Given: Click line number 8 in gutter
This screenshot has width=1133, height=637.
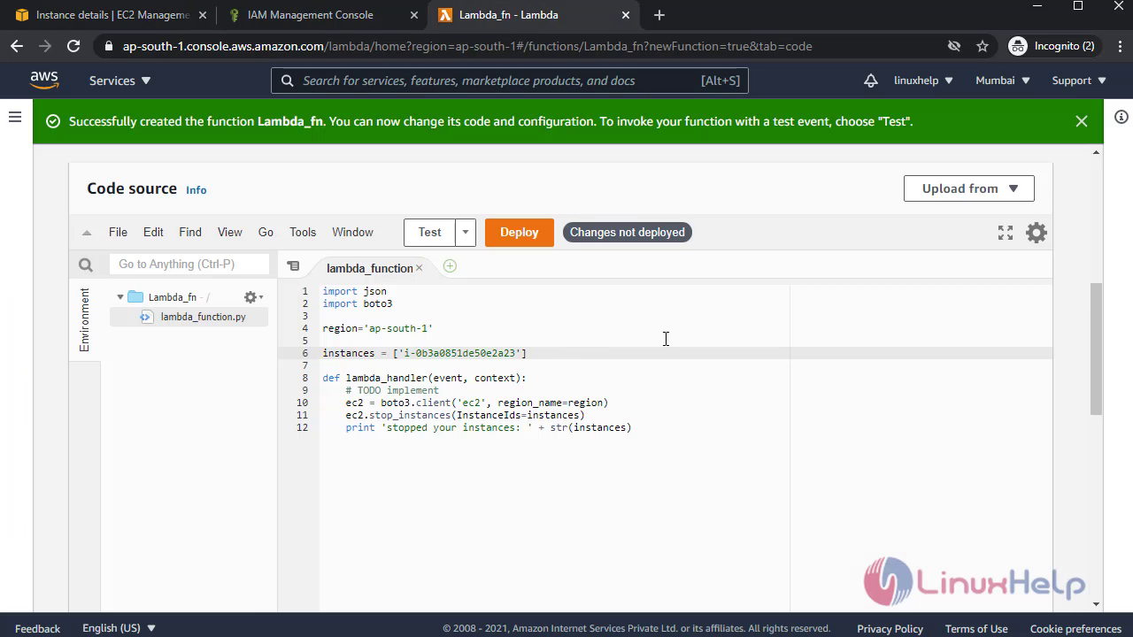Looking at the screenshot, I should (304, 378).
